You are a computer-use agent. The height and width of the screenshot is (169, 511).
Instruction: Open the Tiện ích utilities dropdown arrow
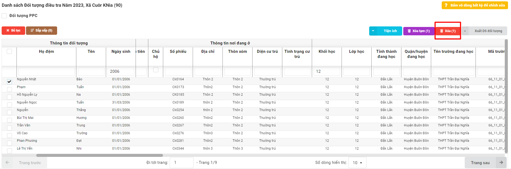pyautogui.click(x=373, y=31)
